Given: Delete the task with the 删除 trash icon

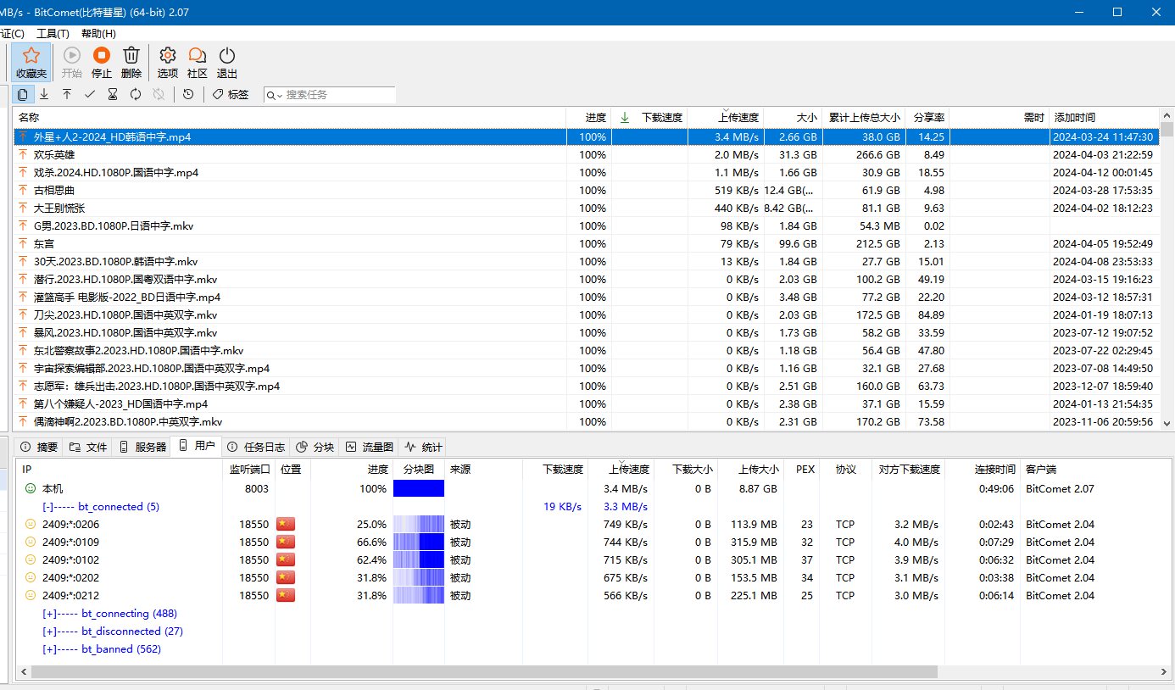Looking at the screenshot, I should click(x=131, y=63).
